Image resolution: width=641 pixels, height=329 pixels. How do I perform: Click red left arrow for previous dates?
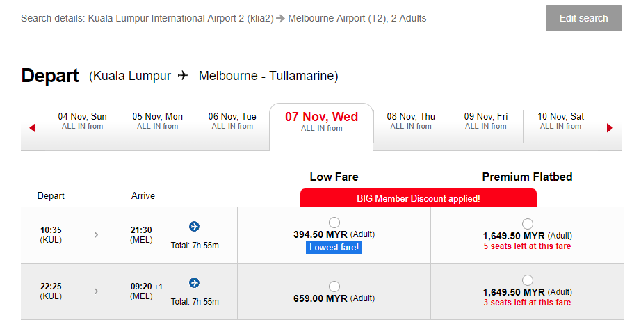32,128
